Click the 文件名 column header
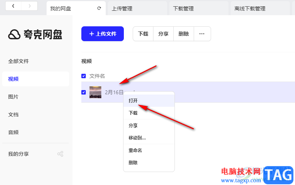 tap(97, 76)
